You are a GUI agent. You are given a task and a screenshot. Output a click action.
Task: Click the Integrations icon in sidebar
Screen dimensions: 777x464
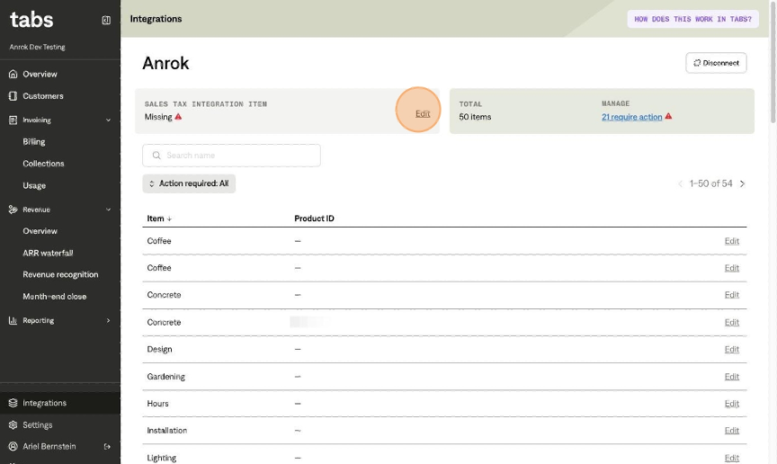[x=13, y=403]
